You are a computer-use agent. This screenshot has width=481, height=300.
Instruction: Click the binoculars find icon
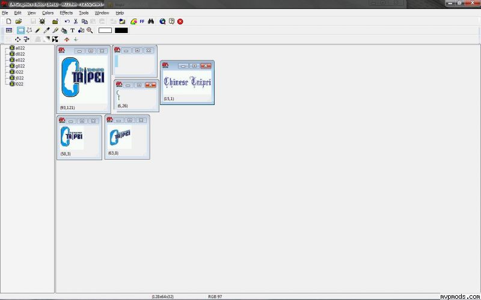[151, 22]
